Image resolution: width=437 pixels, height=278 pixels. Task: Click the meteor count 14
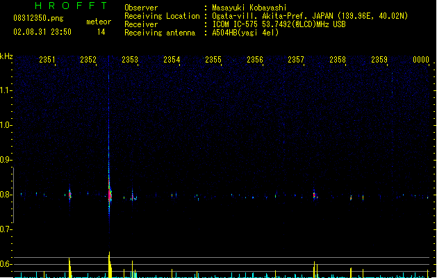[101, 32]
